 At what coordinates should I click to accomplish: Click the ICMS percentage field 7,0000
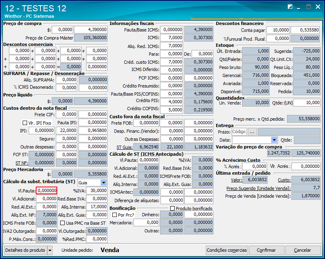171,38
